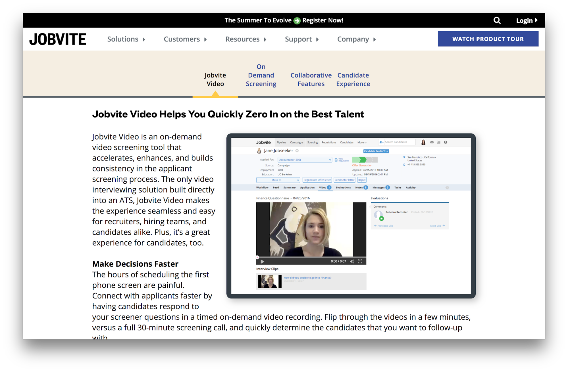Open the Candidates tab in the product screenshot
Image resolution: width=568 pixels, height=372 pixels.
click(x=347, y=143)
